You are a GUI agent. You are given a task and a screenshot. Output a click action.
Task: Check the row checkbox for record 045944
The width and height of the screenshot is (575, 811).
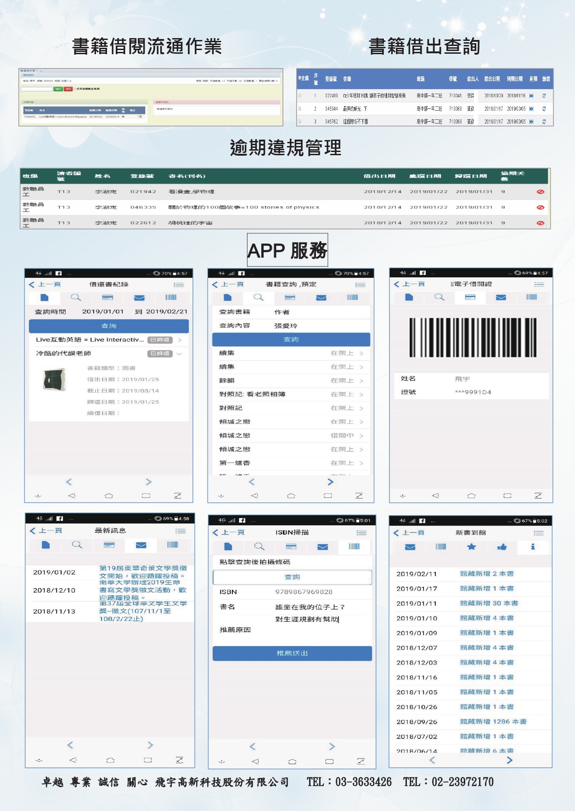click(300, 109)
